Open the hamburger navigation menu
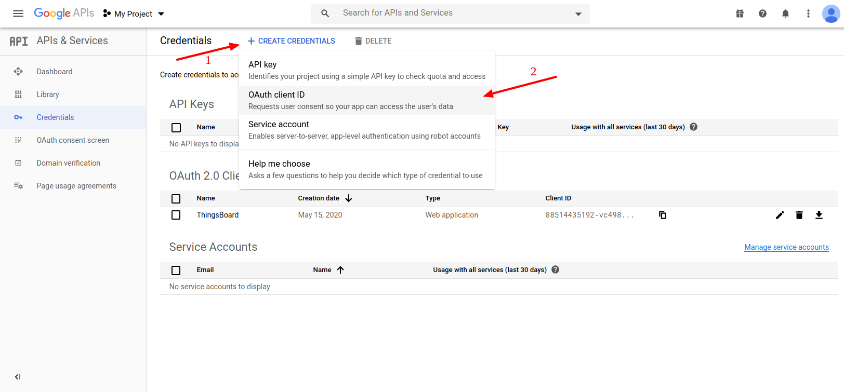Image resolution: width=844 pixels, height=392 pixels. pos(18,13)
